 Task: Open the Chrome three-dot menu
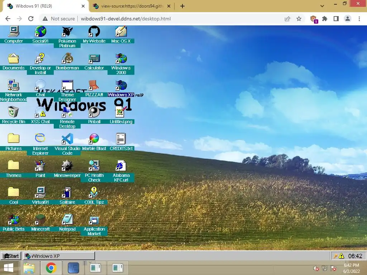coord(359,19)
